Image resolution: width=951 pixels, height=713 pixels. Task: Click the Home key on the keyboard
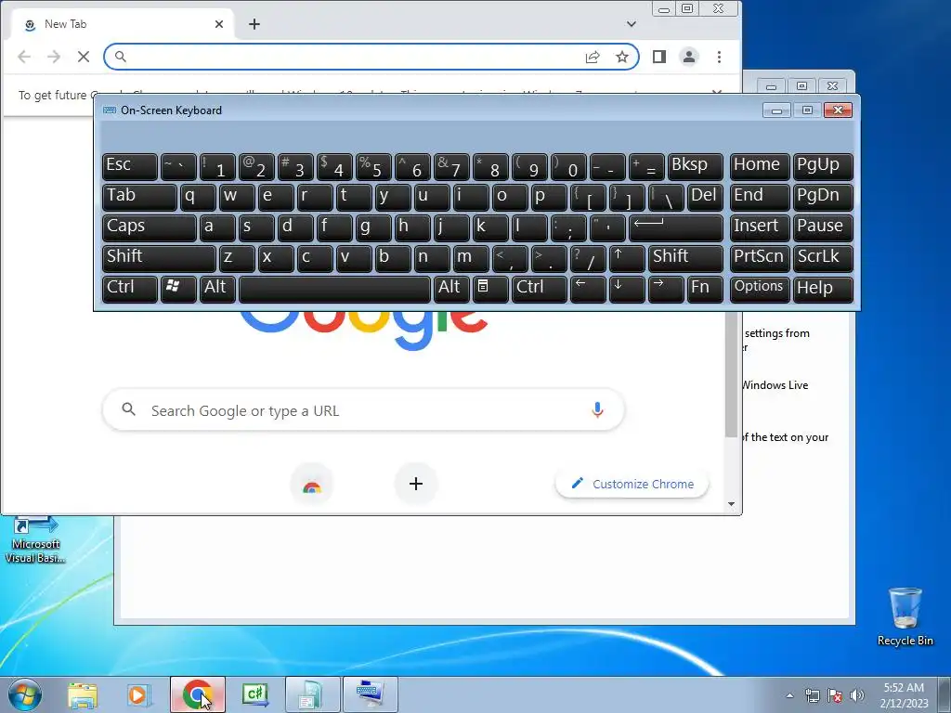[x=760, y=166]
